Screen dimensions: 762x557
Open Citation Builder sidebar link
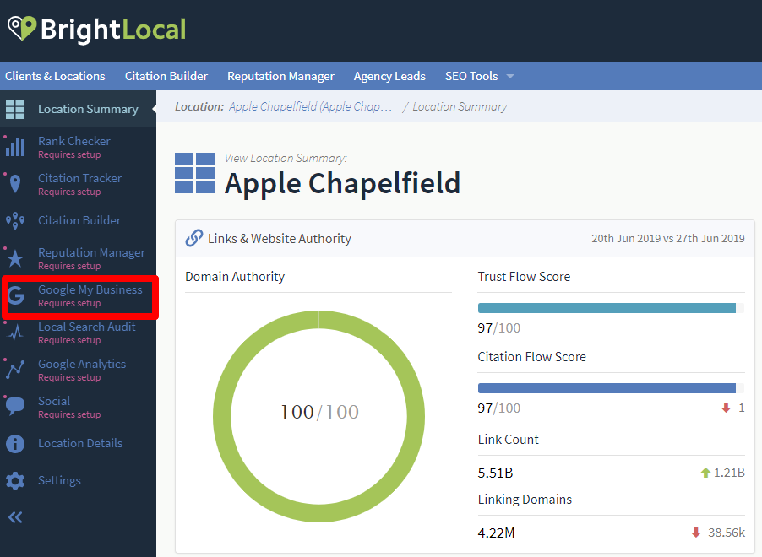pos(79,220)
